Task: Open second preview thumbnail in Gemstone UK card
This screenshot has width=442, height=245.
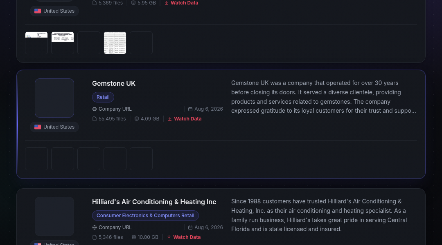Action: [x=63, y=159]
